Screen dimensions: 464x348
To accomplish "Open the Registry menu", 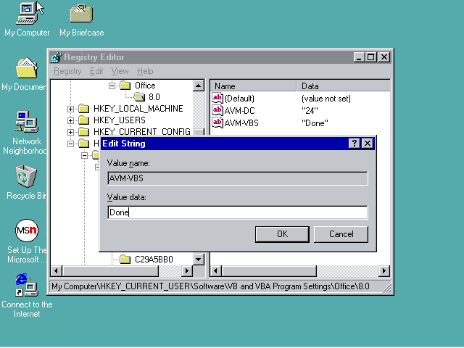I will (x=67, y=71).
